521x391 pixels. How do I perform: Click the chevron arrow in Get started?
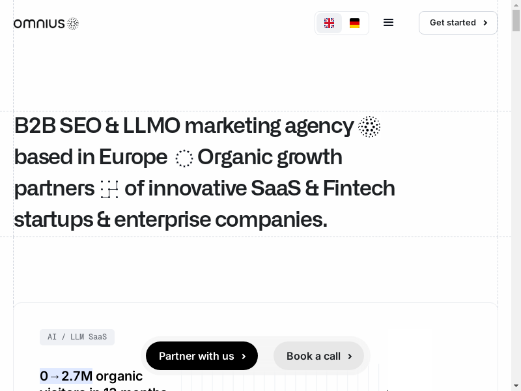tap(485, 23)
